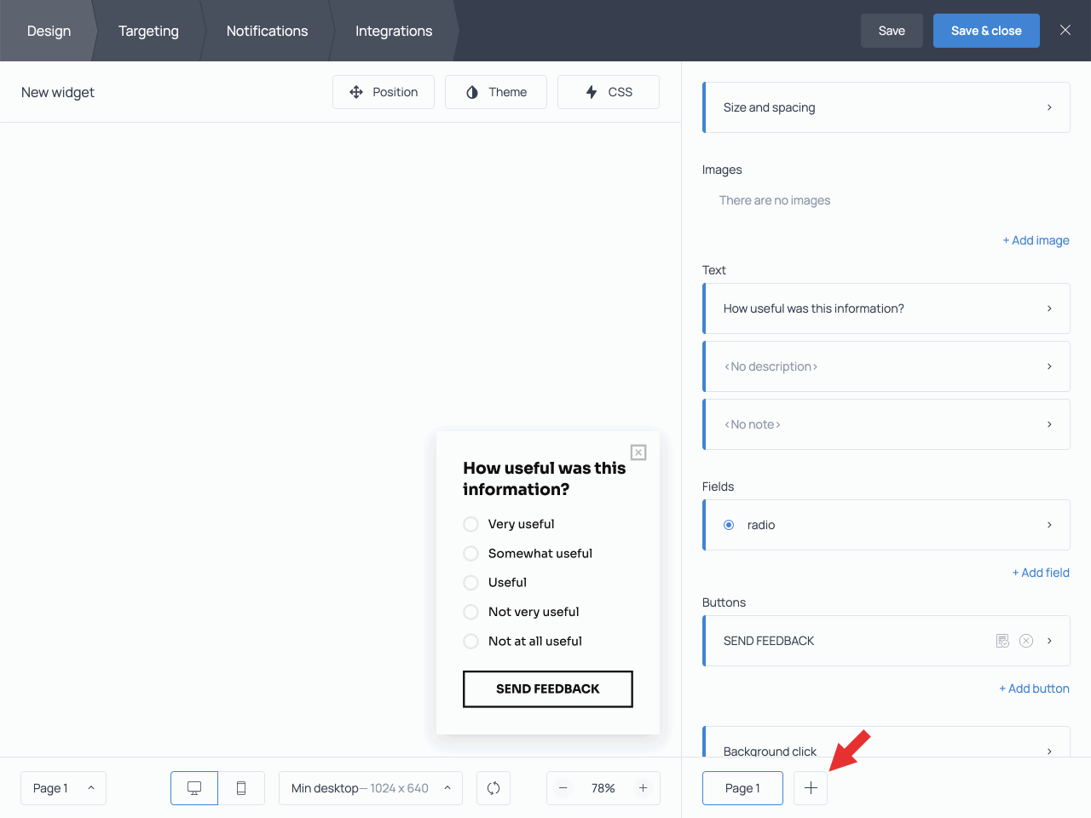This screenshot has width=1091, height=818.
Task: Click the 78% zoom value
Action: [603, 788]
